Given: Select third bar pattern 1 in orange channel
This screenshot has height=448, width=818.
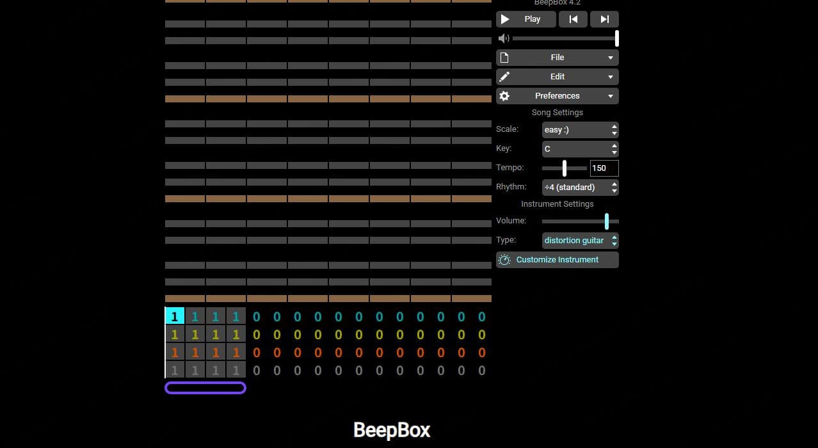Looking at the screenshot, I should [x=216, y=352].
